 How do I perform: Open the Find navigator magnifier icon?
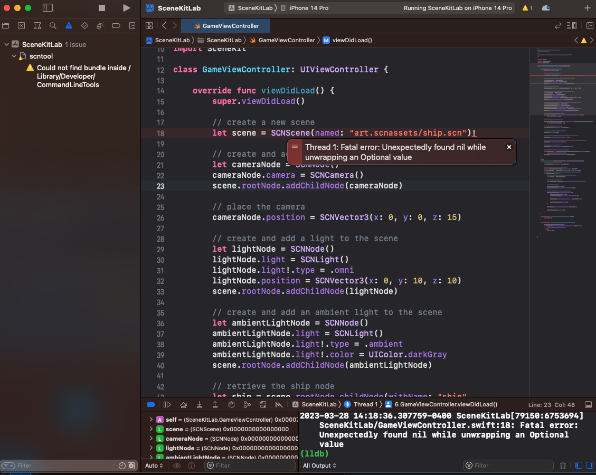[x=53, y=25]
